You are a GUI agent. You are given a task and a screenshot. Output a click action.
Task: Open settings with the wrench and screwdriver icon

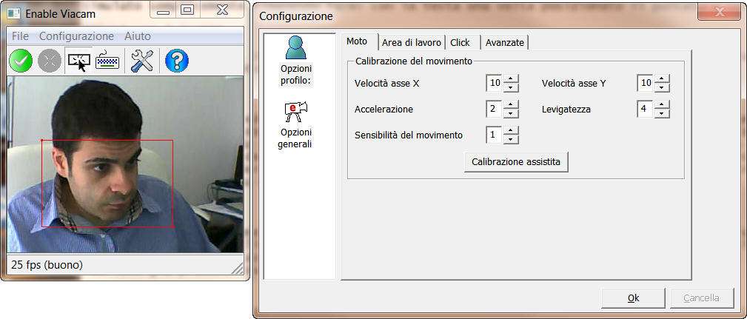point(142,61)
